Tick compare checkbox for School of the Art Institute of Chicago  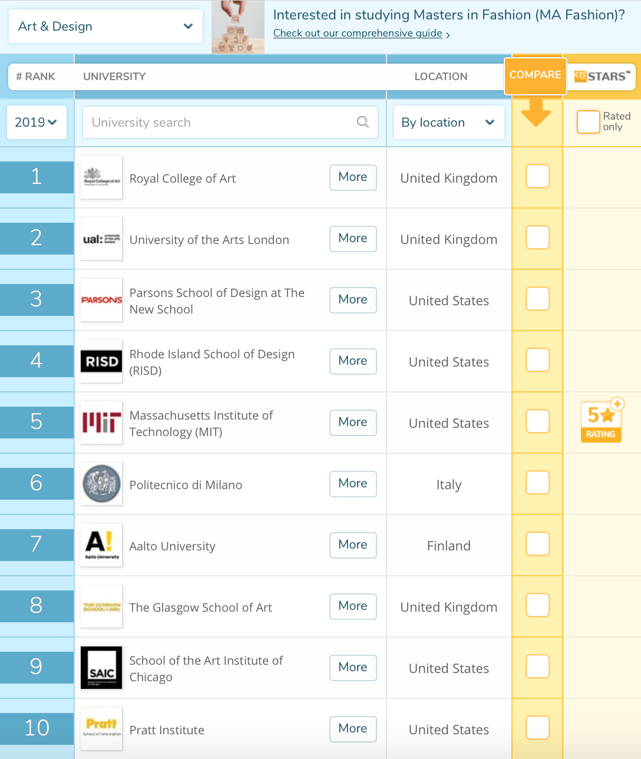pos(537,666)
